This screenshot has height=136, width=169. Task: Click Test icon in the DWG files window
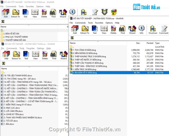coord(95,30)
